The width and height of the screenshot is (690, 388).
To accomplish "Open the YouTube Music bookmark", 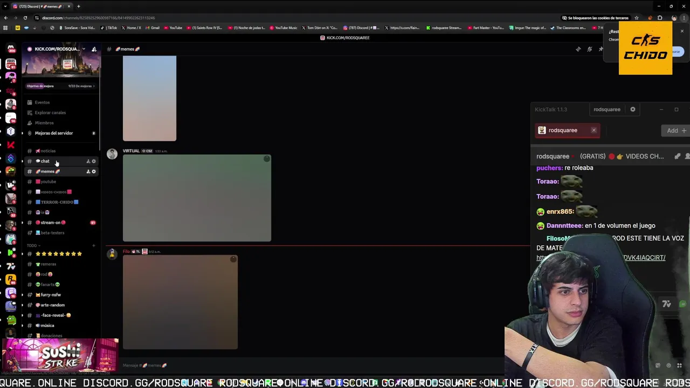I will 284,28.
